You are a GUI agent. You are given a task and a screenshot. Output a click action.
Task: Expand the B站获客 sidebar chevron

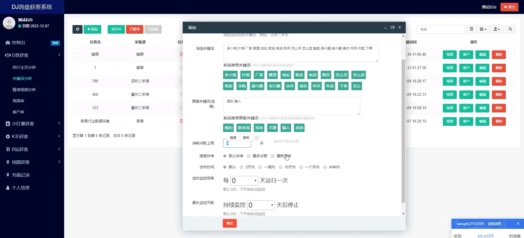click(59, 149)
